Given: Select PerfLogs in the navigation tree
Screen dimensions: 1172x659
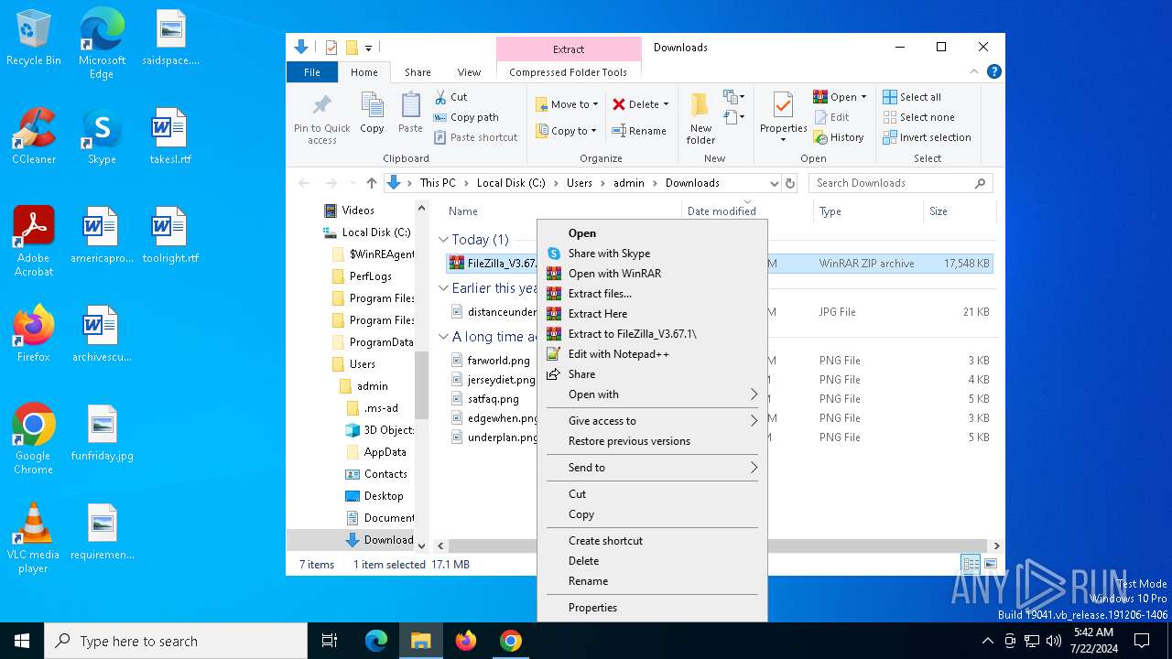Looking at the screenshot, I should pos(370,276).
